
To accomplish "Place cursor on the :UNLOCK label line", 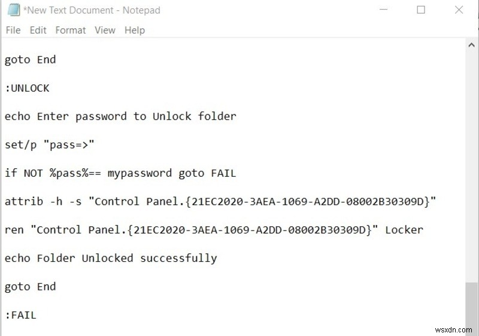I will [x=27, y=88].
